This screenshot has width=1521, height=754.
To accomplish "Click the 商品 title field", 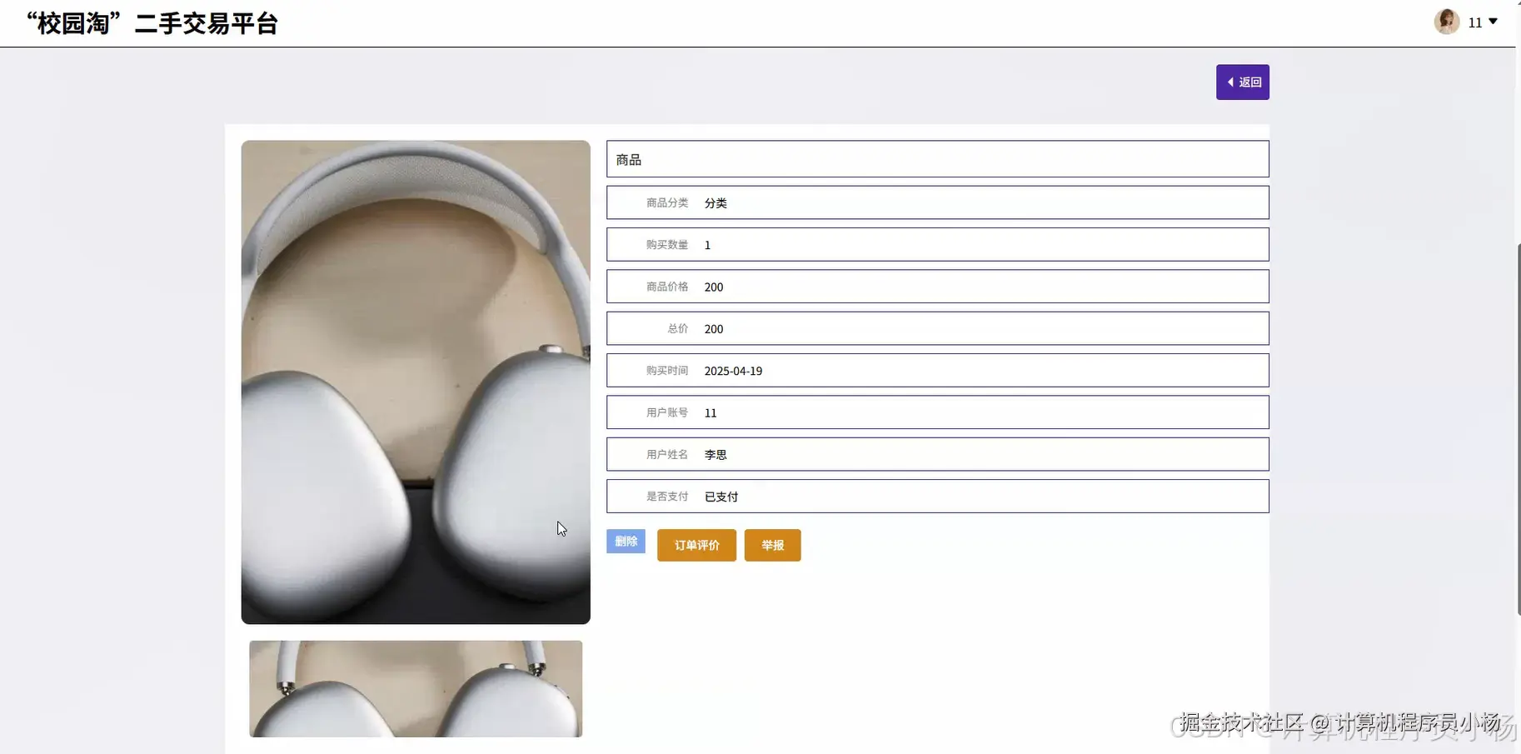I will tap(937, 159).
